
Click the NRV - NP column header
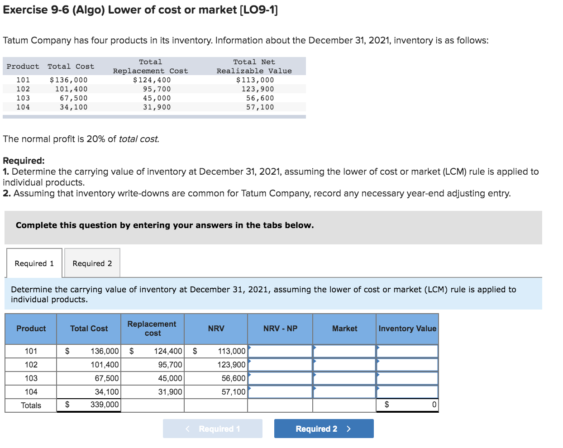[x=280, y=329]
